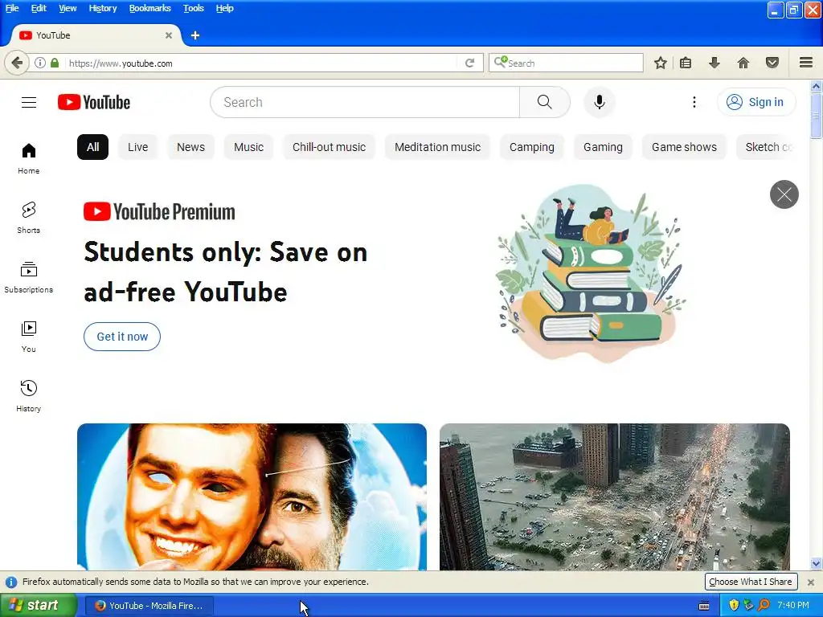Show bookmarks list icon
Viewport: 823px width, 617px height.
(686, 63)
